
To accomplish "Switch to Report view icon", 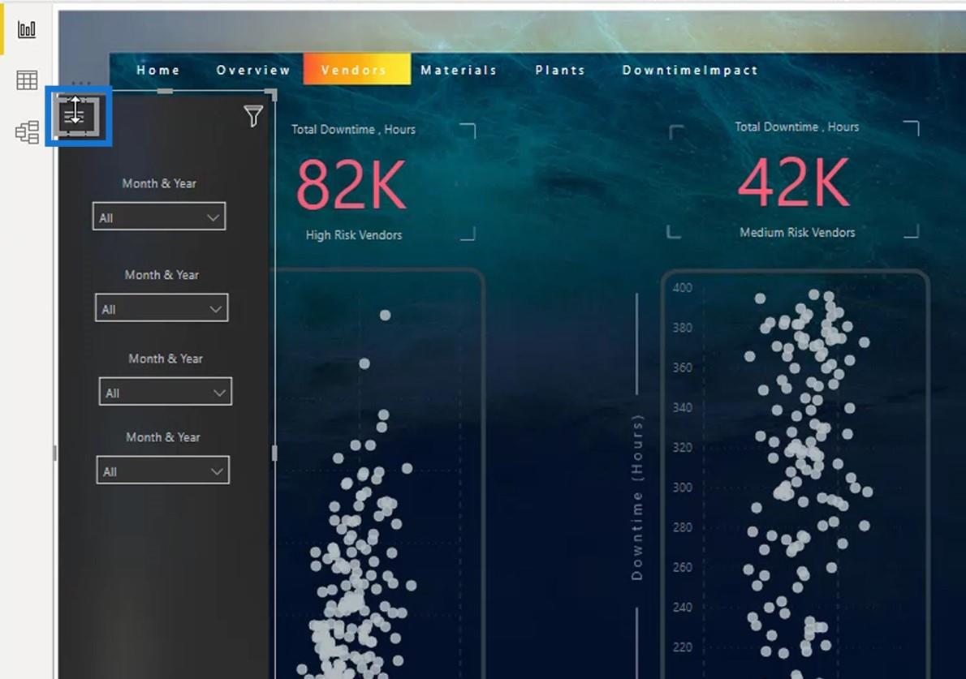I will pyautogui.click(x=27, y=29).
